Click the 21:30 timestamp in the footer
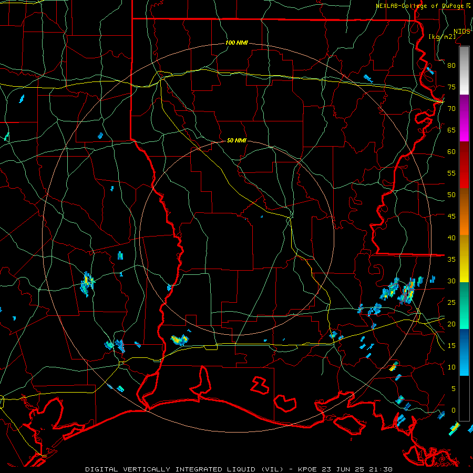Viewport: 473px width, 473px height. click(382, 469)
